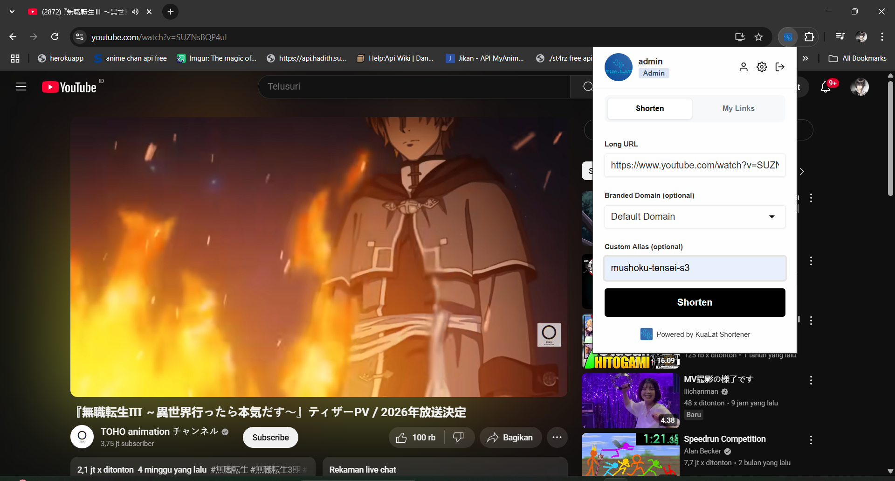Click the KuaLat extension icon in toolbar
The image size is (895, 481).
[x=788, y=37]
